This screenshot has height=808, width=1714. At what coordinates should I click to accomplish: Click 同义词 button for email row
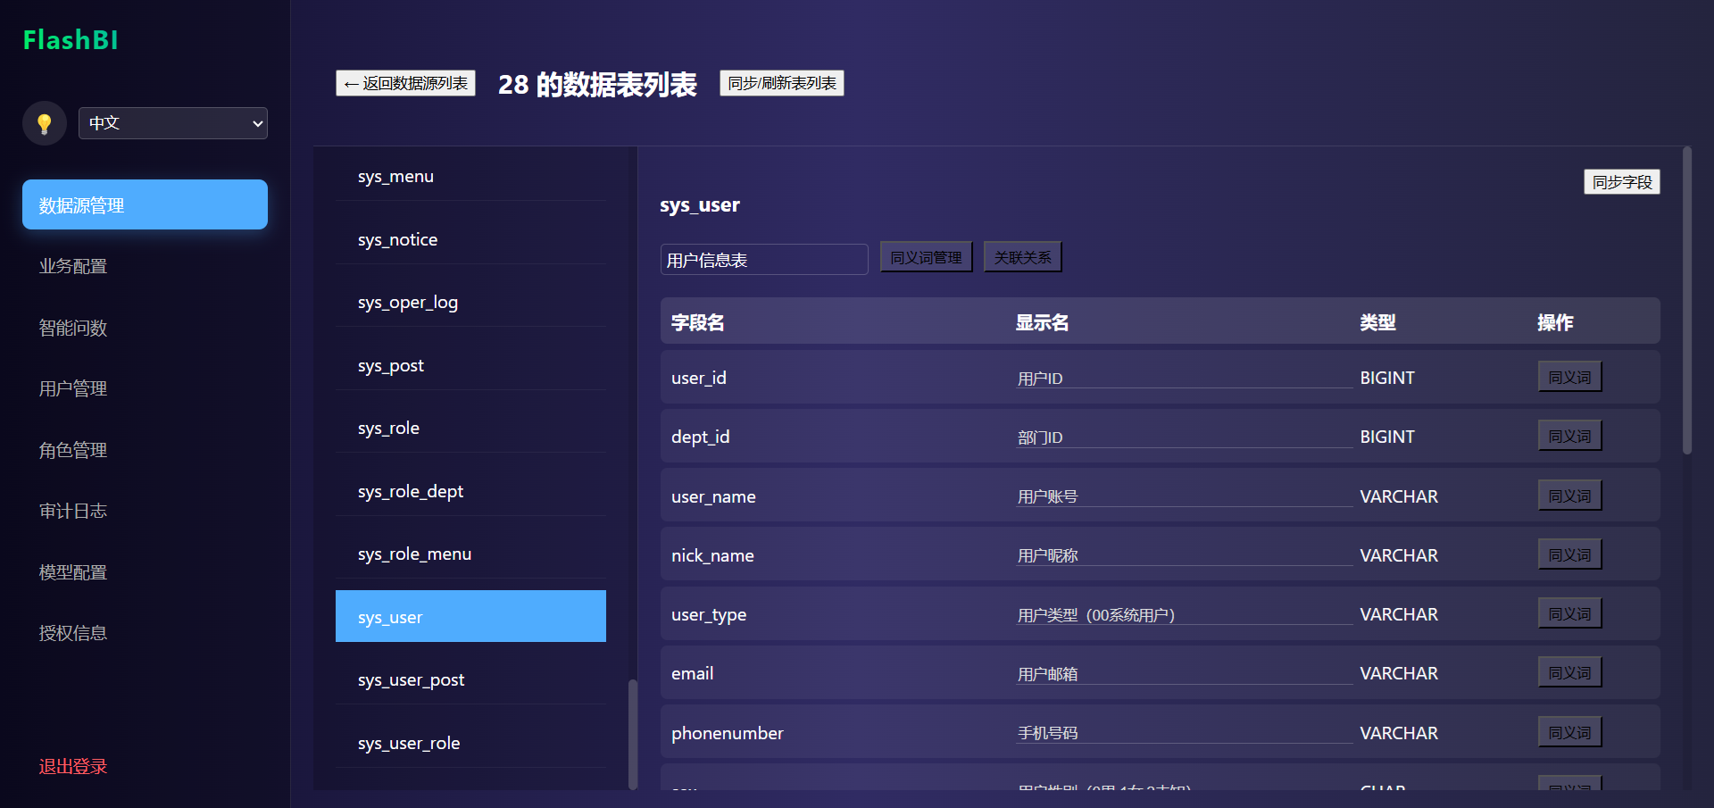(x=1569, y=672)
